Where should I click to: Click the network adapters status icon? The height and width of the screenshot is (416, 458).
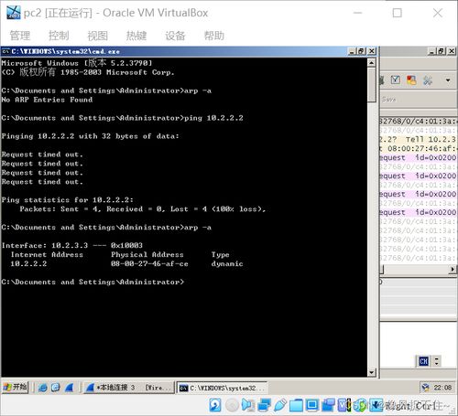[264, 405]
